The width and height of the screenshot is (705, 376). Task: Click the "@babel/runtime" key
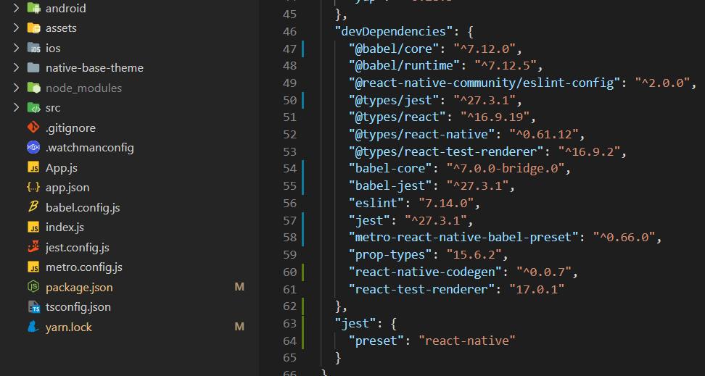405,66
